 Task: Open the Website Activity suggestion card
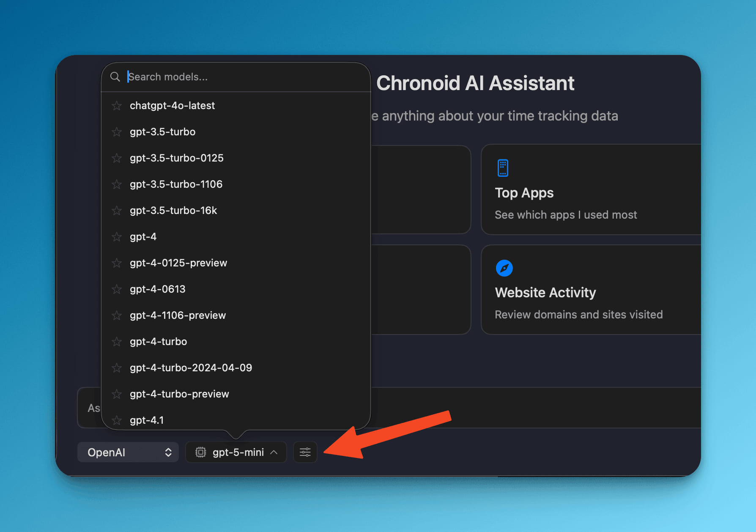coord(590,290)
